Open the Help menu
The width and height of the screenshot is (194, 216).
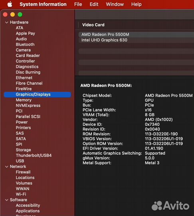136,4
